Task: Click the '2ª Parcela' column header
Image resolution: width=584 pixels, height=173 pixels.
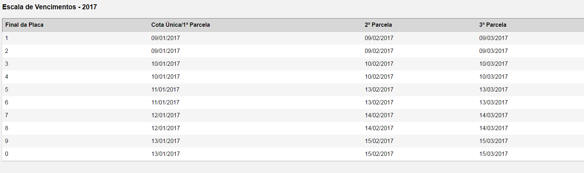Action: 378,25
